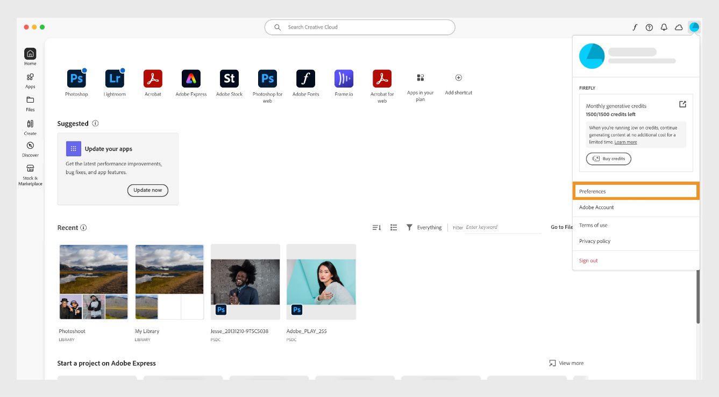Open Photoshop from the apps row

coord(76,78)
